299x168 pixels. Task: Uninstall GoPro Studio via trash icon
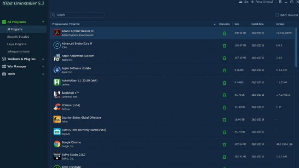click(x=224, y=157)
